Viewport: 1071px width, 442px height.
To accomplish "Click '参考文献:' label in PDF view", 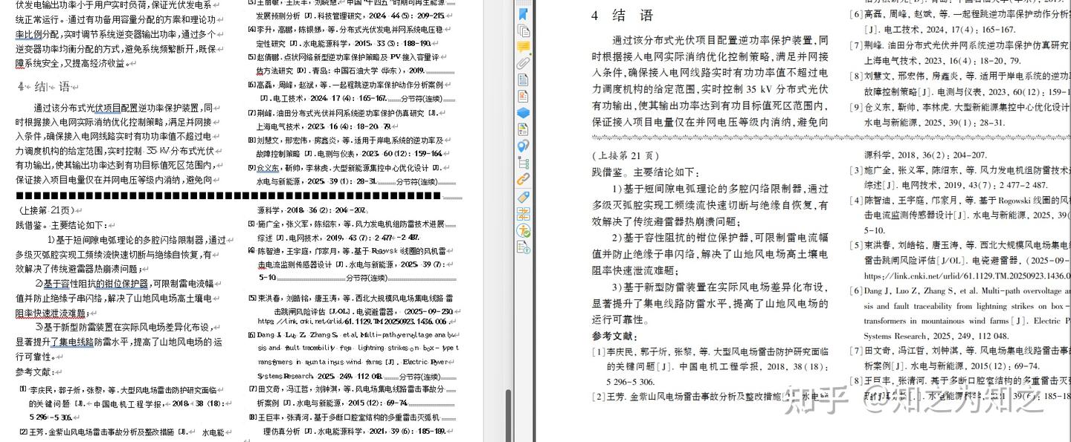I will pyautogui.click(x=614, y=337).
